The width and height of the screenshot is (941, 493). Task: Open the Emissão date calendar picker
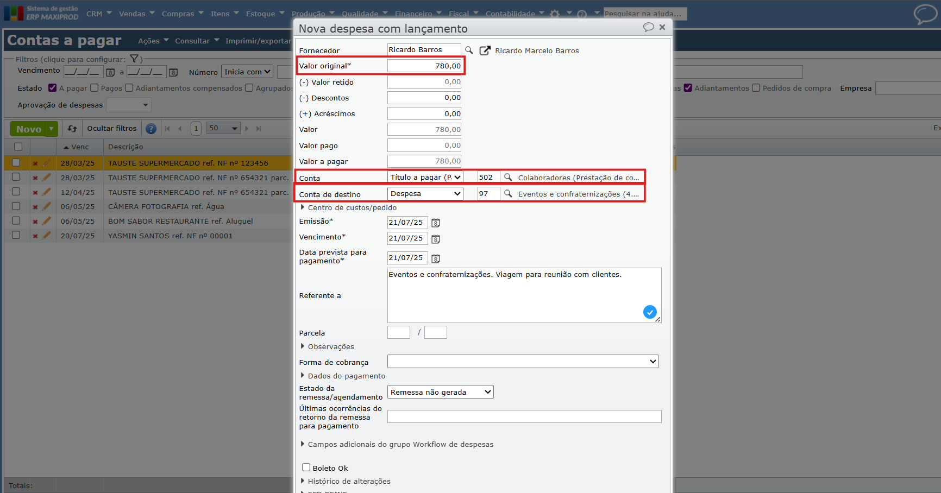tap(436, 223)
